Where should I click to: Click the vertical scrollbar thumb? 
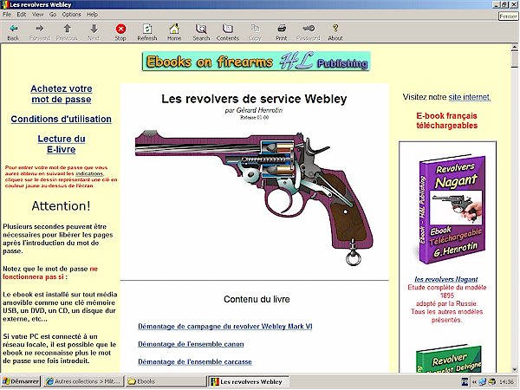[x=514, y=60]
